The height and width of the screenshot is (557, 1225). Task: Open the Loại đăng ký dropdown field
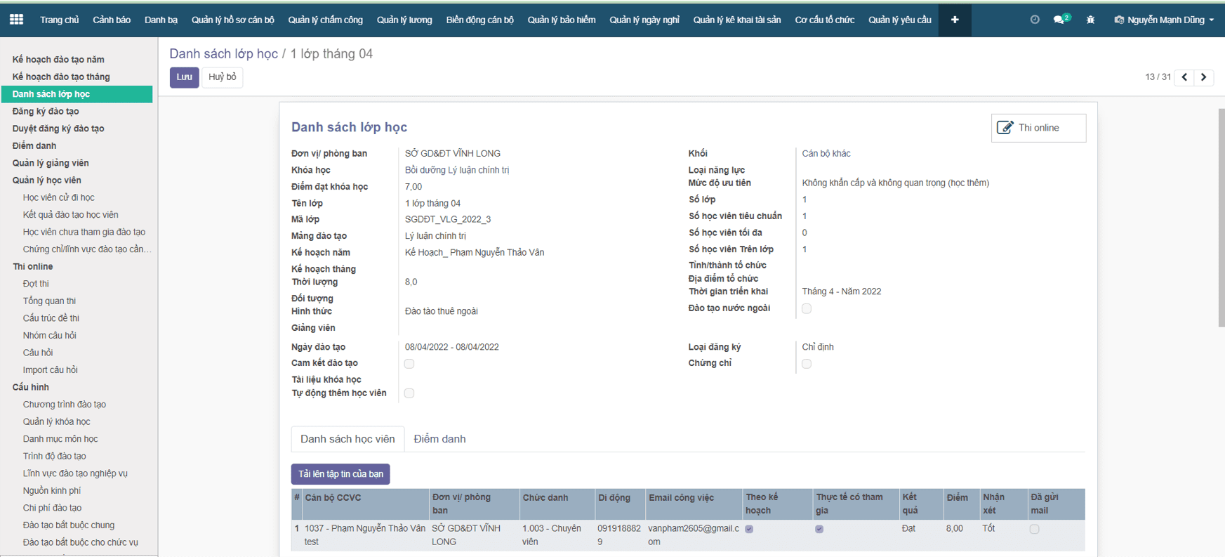click(934, 347)
